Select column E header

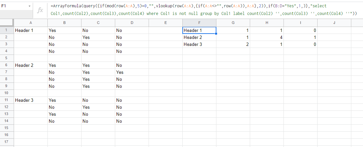click(x=166, y=23)
